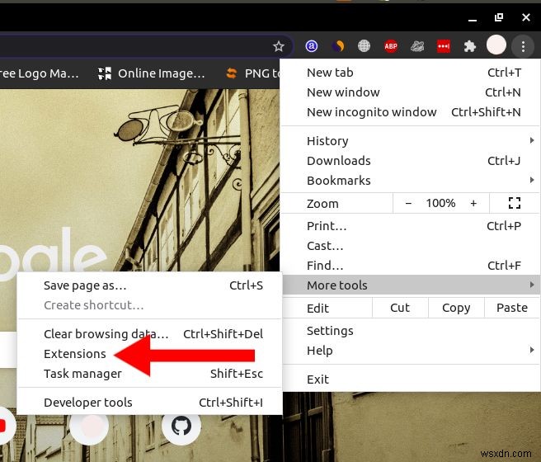Click Cut in the Edit row
This screenshot has width=541, height=462.
[400, 308]
